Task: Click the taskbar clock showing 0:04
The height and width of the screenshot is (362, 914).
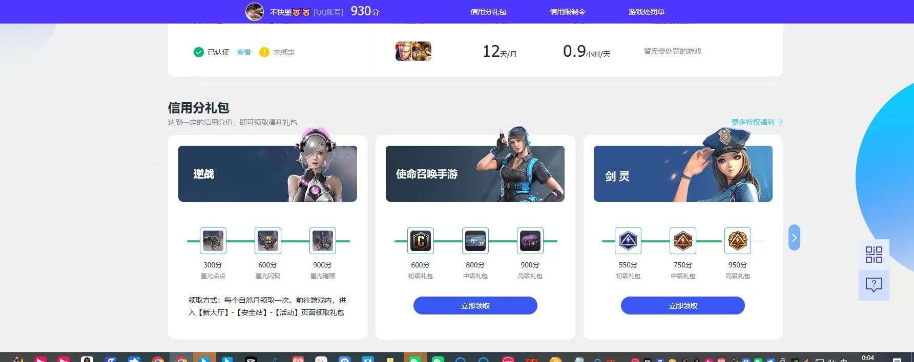Action: point(868,358)
